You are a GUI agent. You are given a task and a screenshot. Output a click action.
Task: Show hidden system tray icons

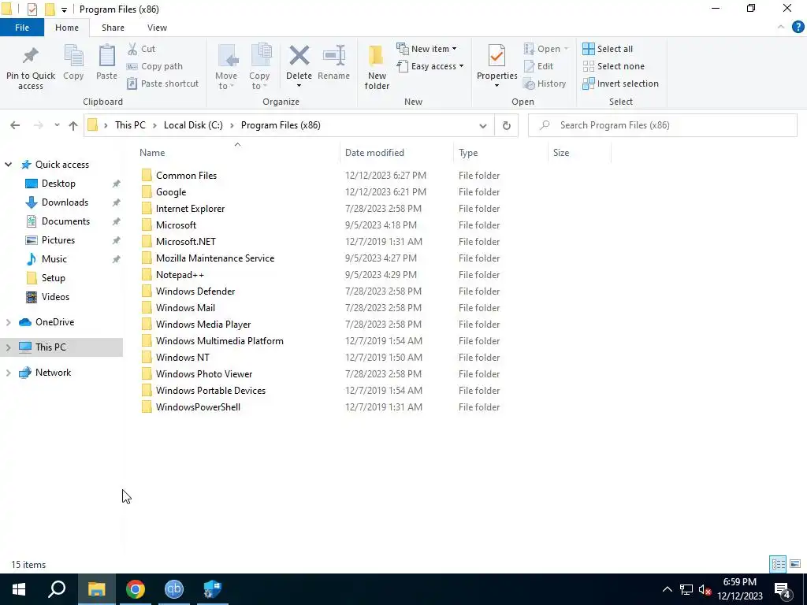tap(667, 589)
